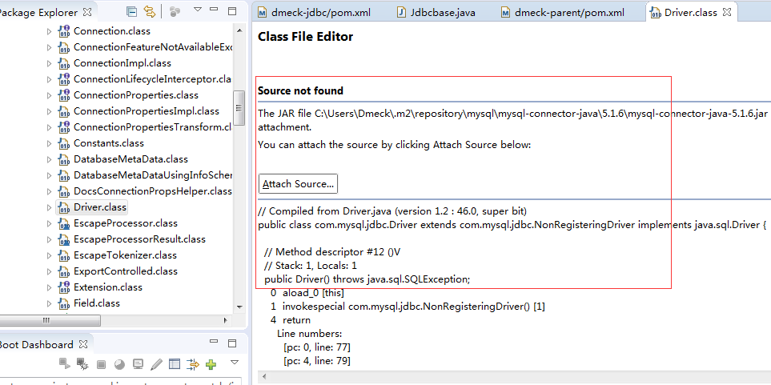This screenshot has width=771, height=385.
Task: Click Package Explorer scroll right arrow
Action: pos(226,321)
